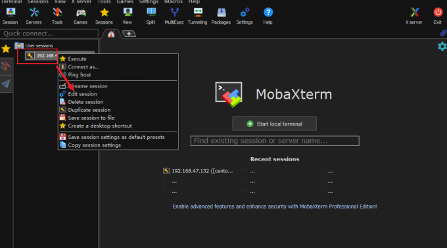
Task: Select the sidebar Macros paper-plane tab
Action: pyautogui.click(x=6, y=84)
